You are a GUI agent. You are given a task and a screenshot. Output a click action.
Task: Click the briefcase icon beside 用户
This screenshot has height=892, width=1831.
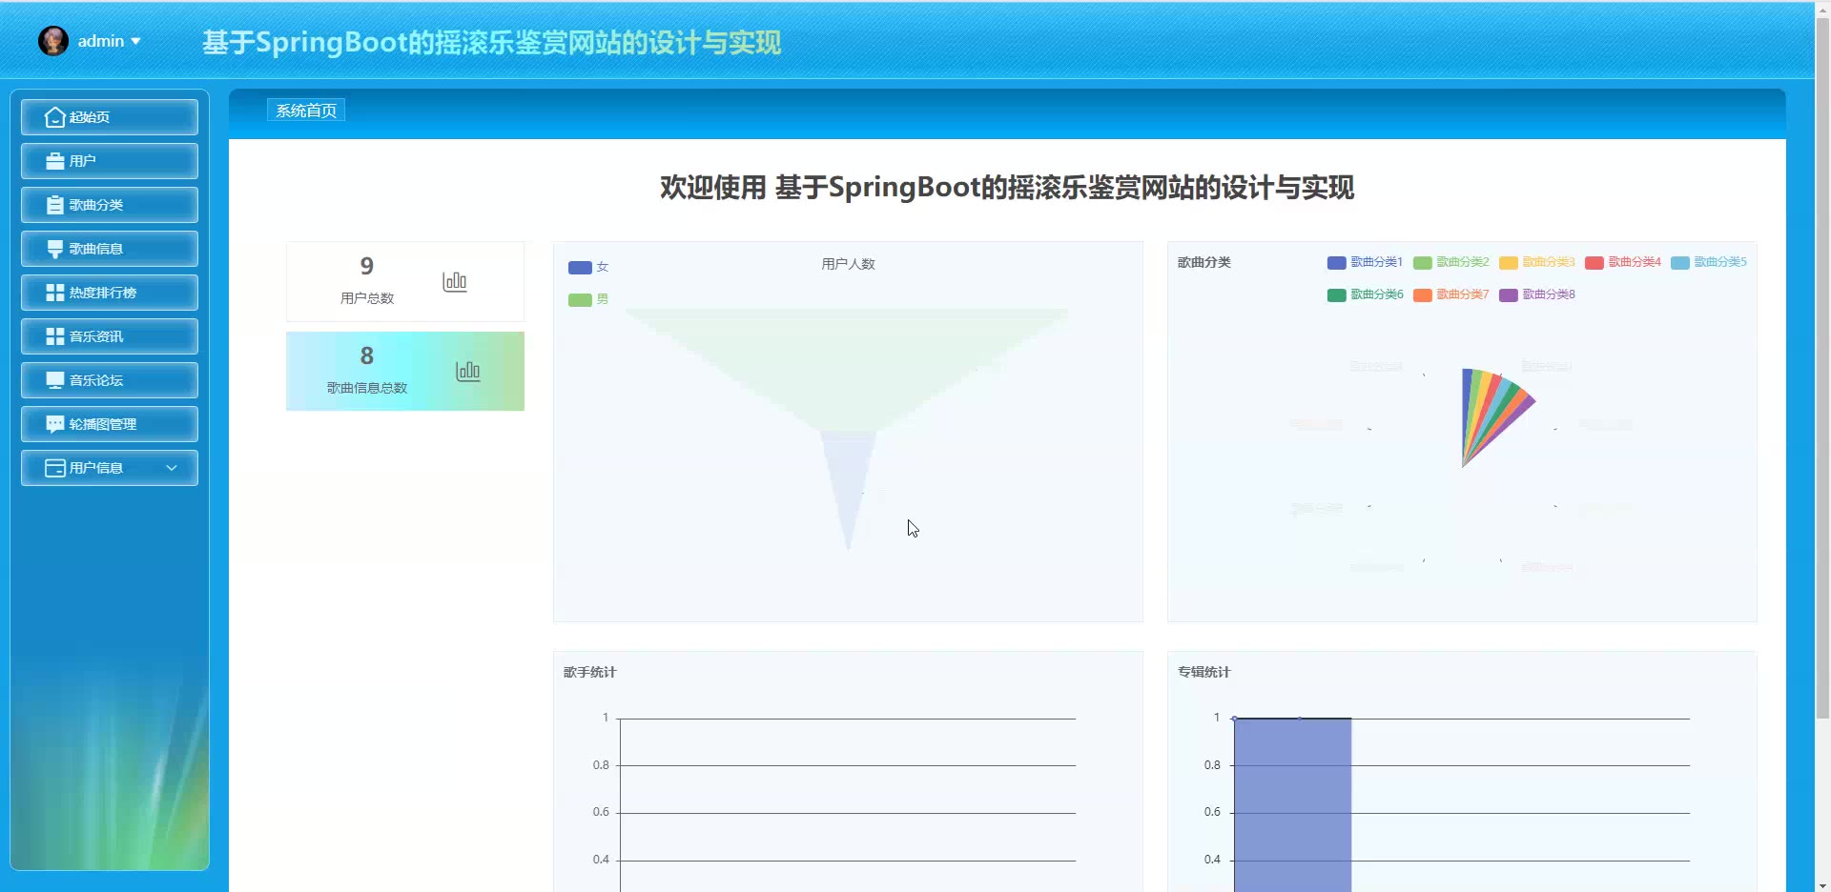tap(55, 161)
